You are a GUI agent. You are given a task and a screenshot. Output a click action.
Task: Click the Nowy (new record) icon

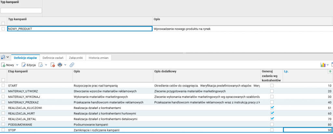point(3,65)
